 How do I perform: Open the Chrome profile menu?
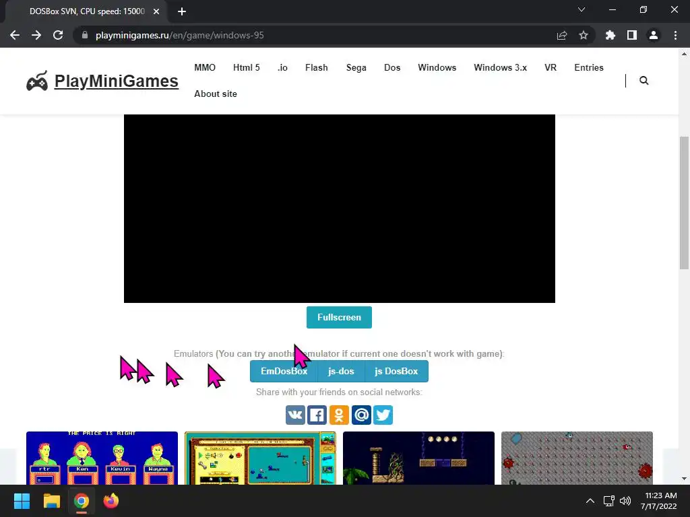[x=654, y=35]
